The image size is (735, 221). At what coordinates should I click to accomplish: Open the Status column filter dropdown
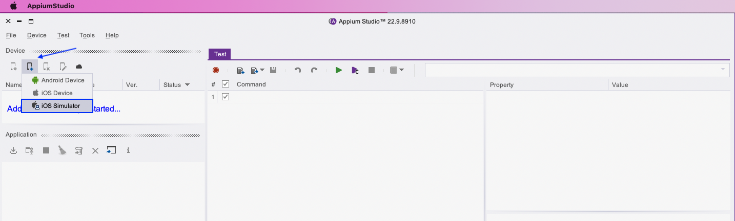(187, 85)
